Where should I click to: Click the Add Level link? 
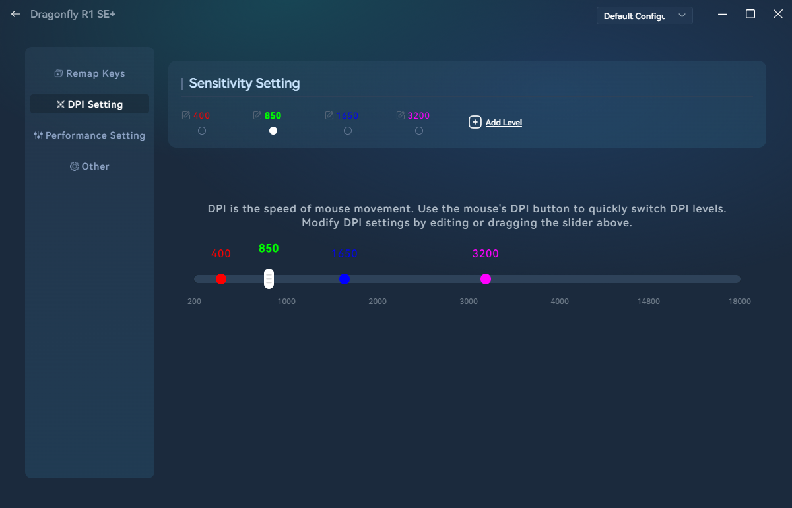pyautogui.click(x=504, y=123)
